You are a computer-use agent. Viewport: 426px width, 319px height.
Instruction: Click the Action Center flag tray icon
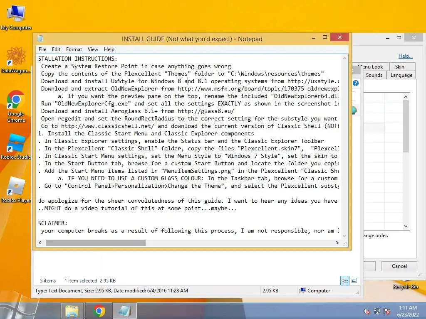pos(387,311)
